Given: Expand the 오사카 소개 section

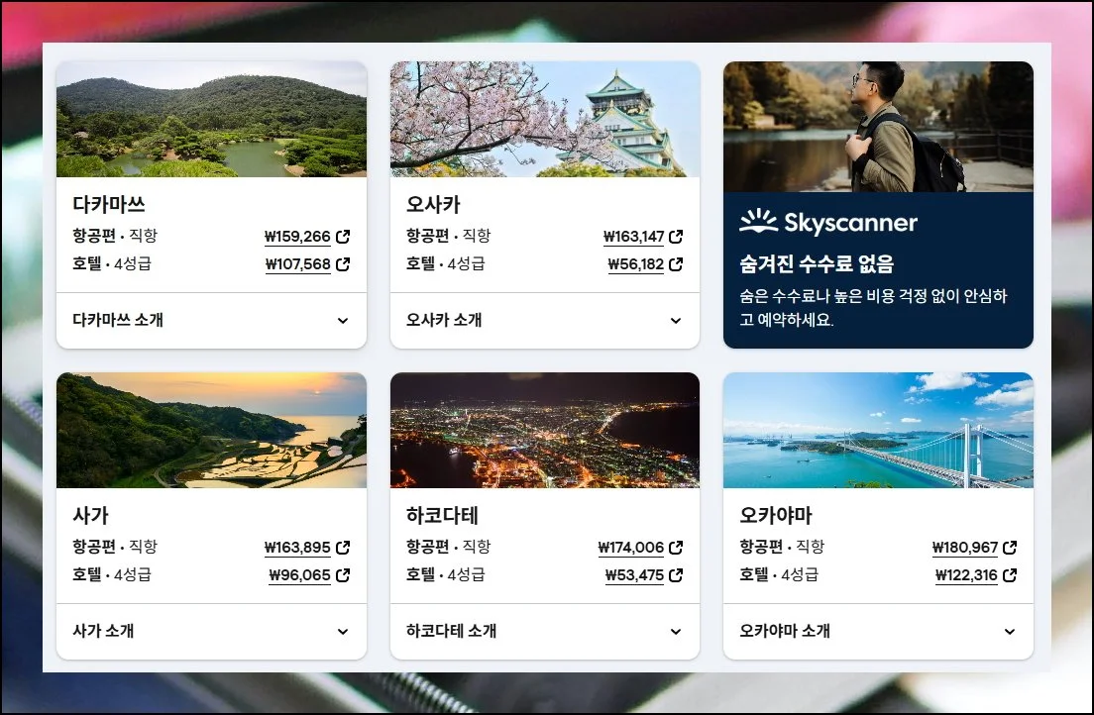Looking at the screenshot, I should 676,321.
